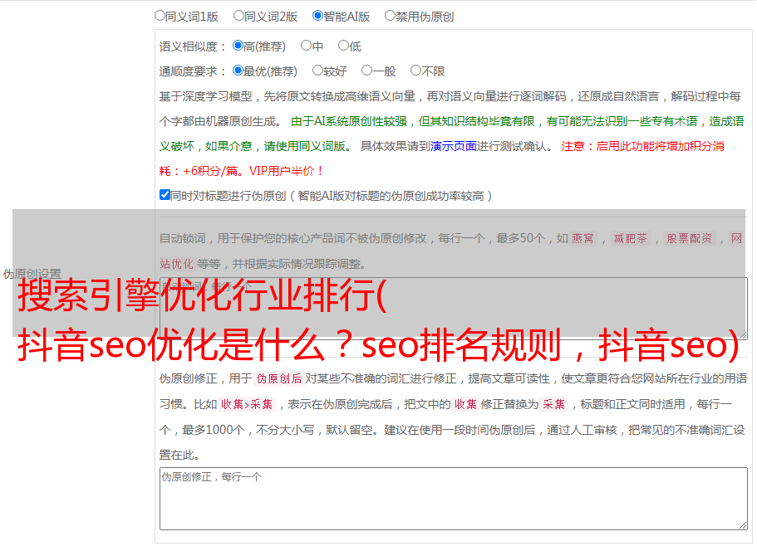Focus the 伪原创修正 text area
Screen dimensions: 757x546
coord(454,499)
